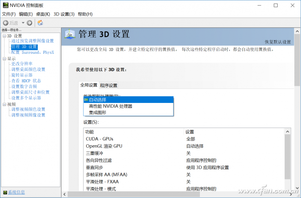The height and width of the screenshot is (198, 301).
Task: Go to Home using the house icon
Action: [40, 23]
